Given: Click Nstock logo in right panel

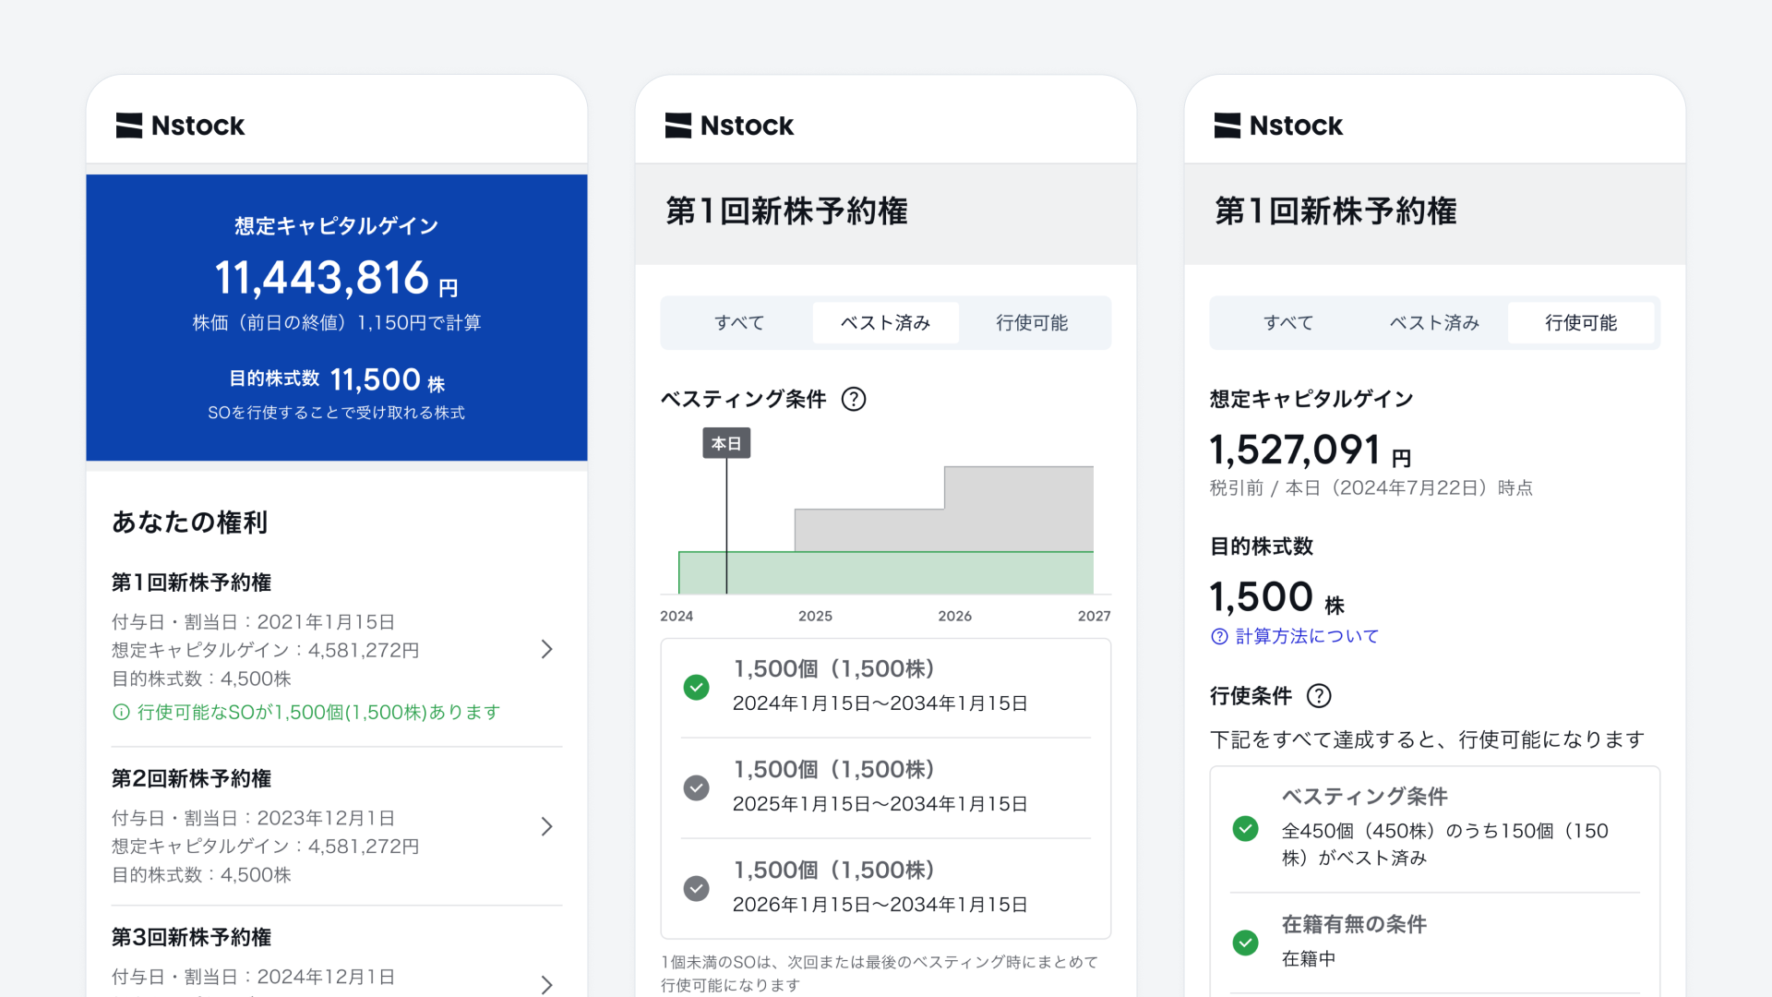Looking at the screenshot, I should coord(1278,126).
